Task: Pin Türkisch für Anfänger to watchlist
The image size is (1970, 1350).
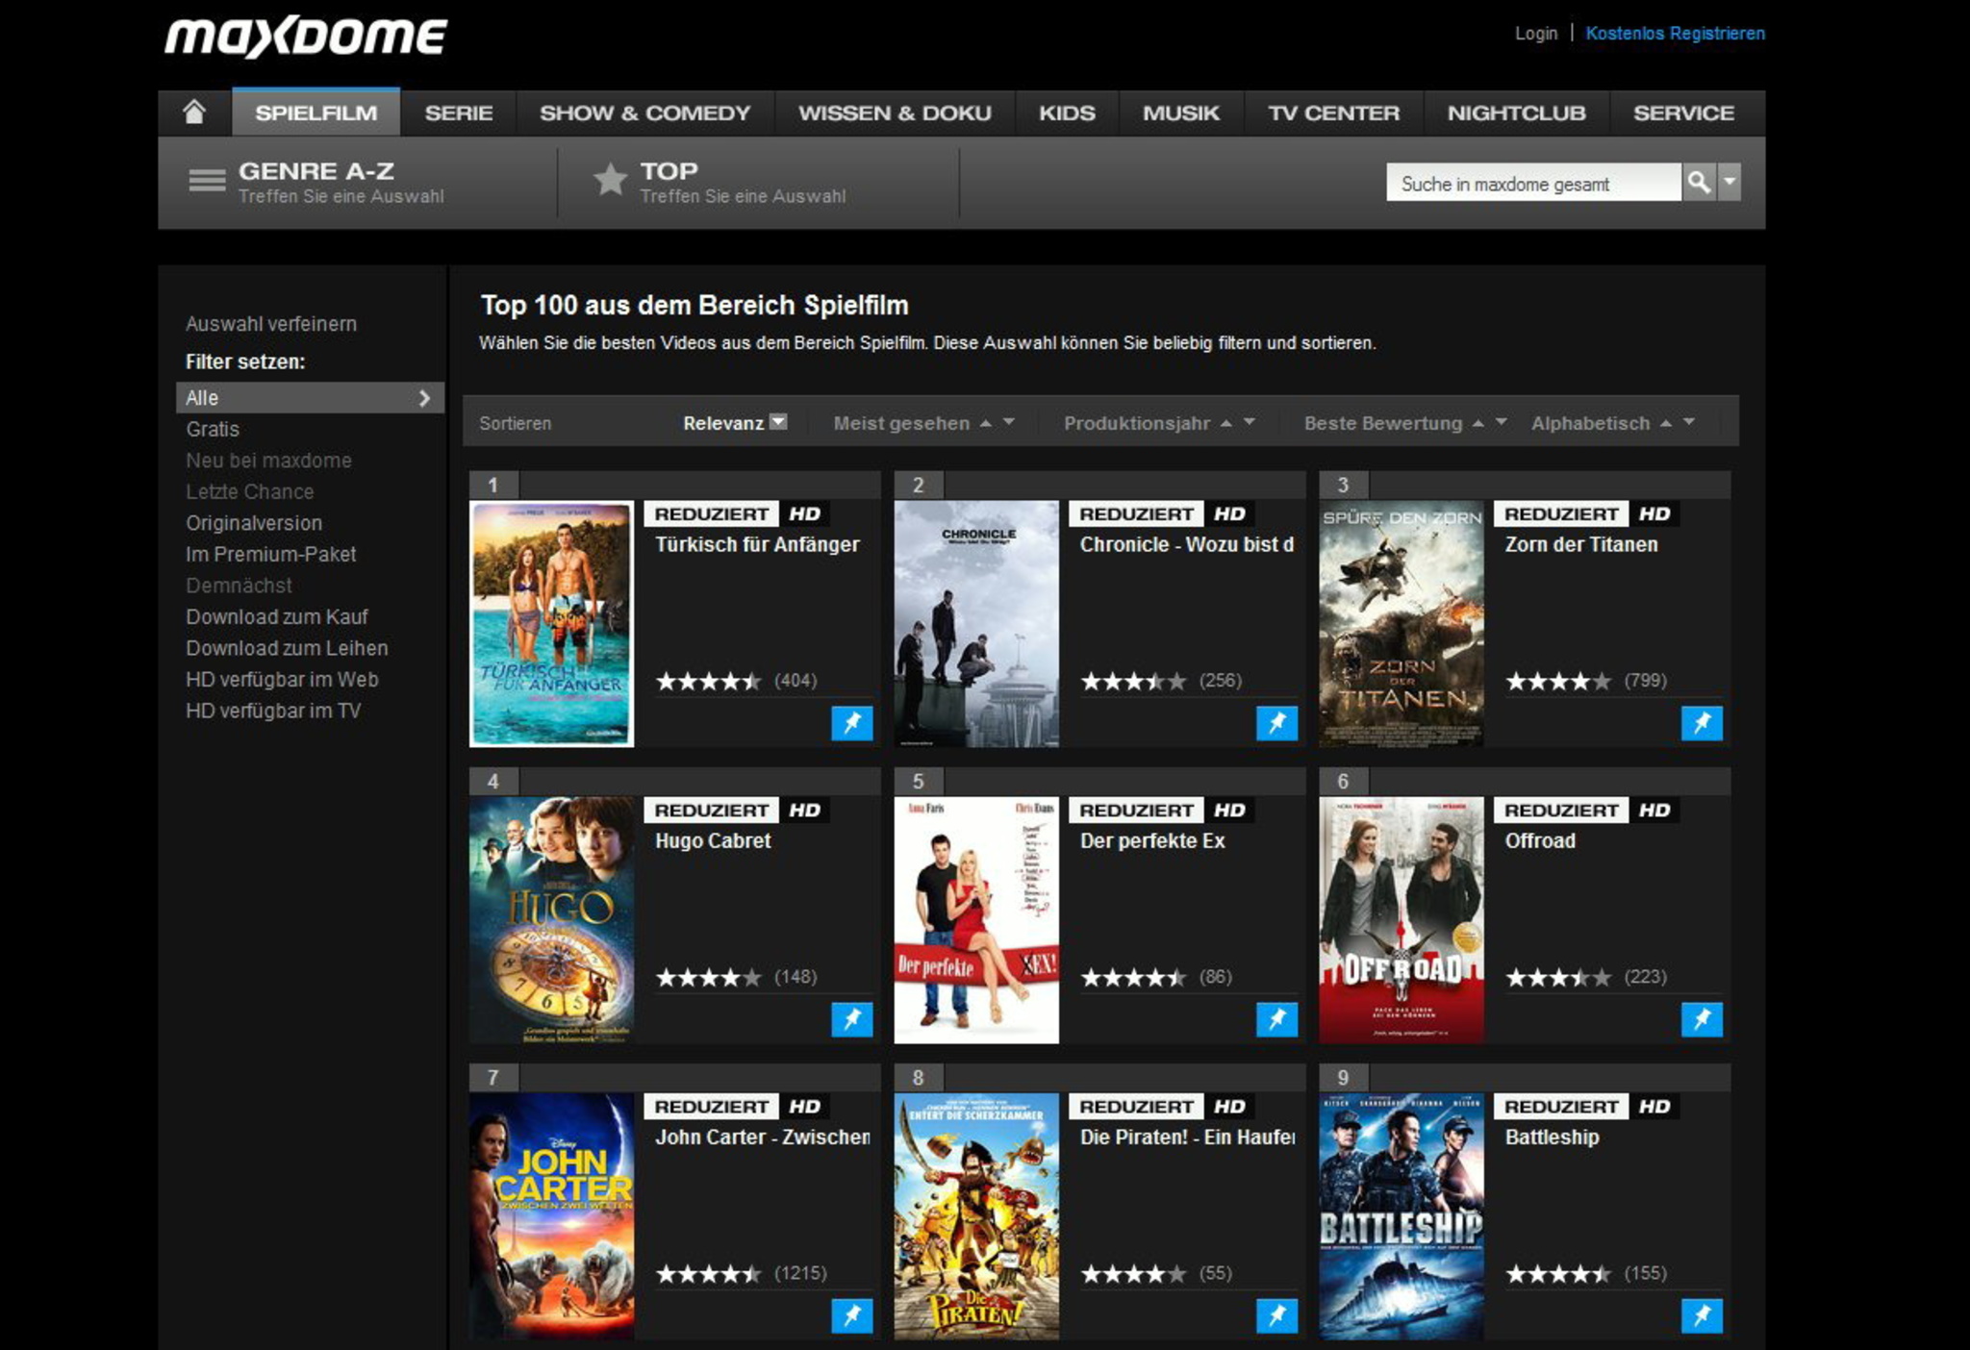Action: (x=851, y=723)
